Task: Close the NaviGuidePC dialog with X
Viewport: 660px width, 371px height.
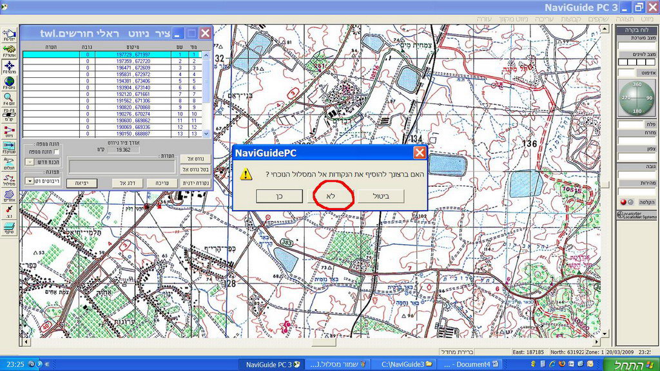Action: pyautogui.click(x=419, y=153)
